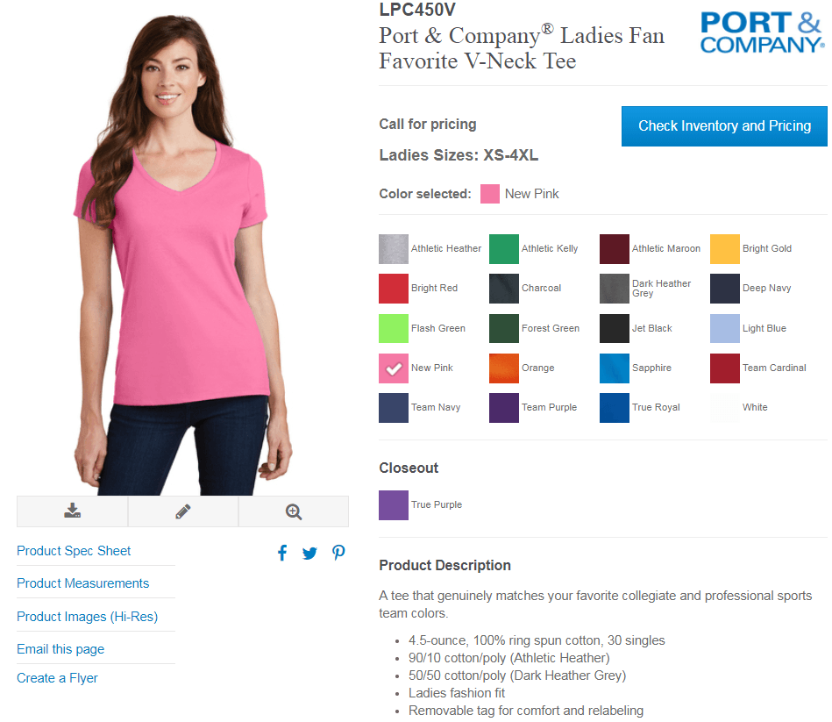
Task: Click the pencil edit icon below the photo
Action: click(183, 511)
